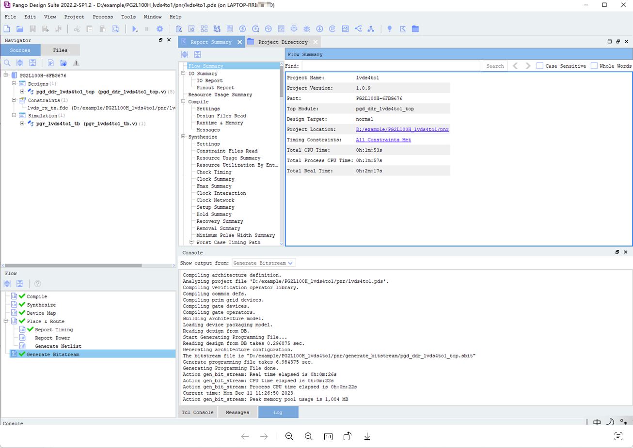Viewport: 633px width, 448px height.
Task: Click the Run flow play icon in toolbar
Action: (135, 29)
